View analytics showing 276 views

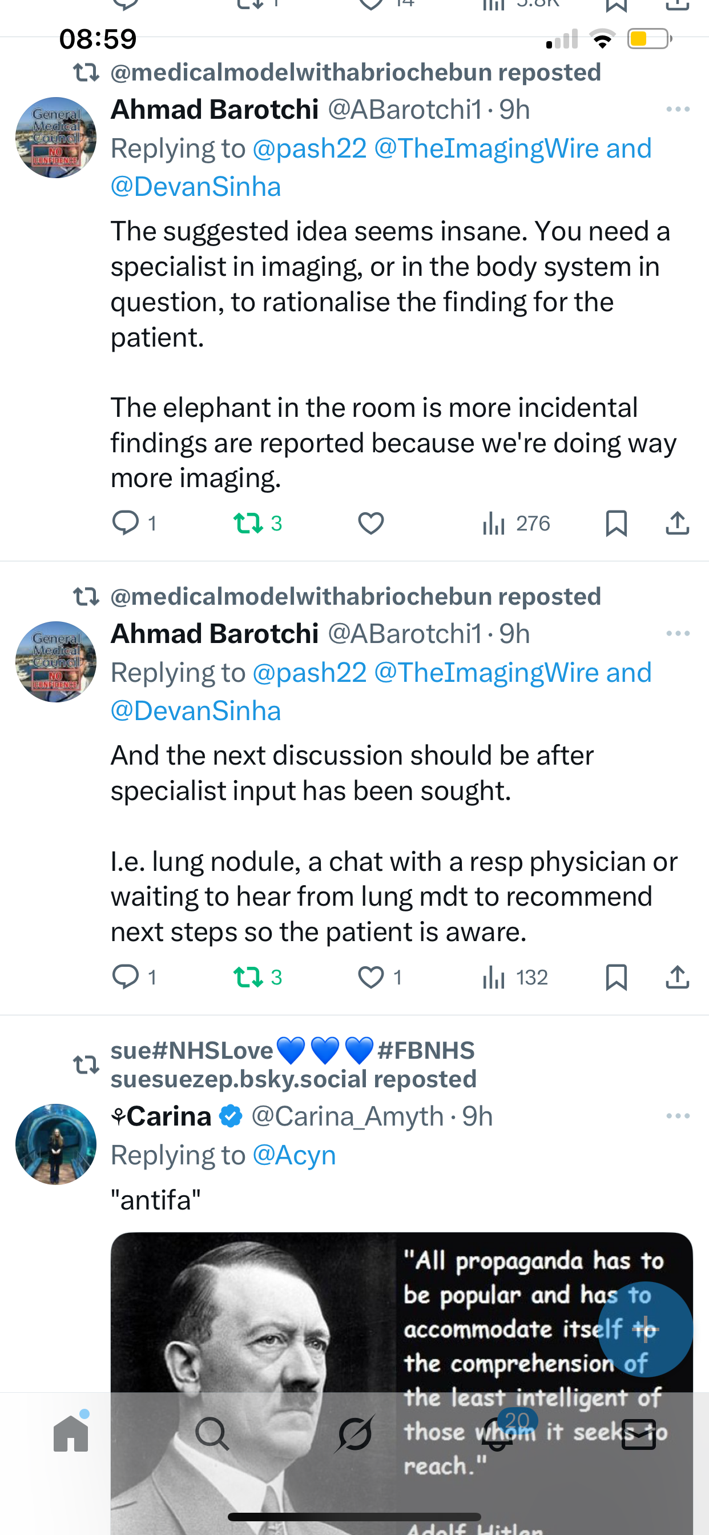[x=516, y=523]
